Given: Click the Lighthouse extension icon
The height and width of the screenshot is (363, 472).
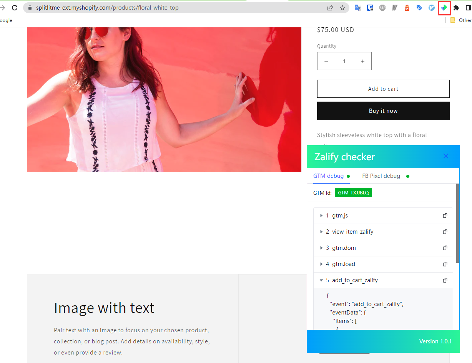Looking at the screenshot, I should pyautogui.click(x=407, y=8).
